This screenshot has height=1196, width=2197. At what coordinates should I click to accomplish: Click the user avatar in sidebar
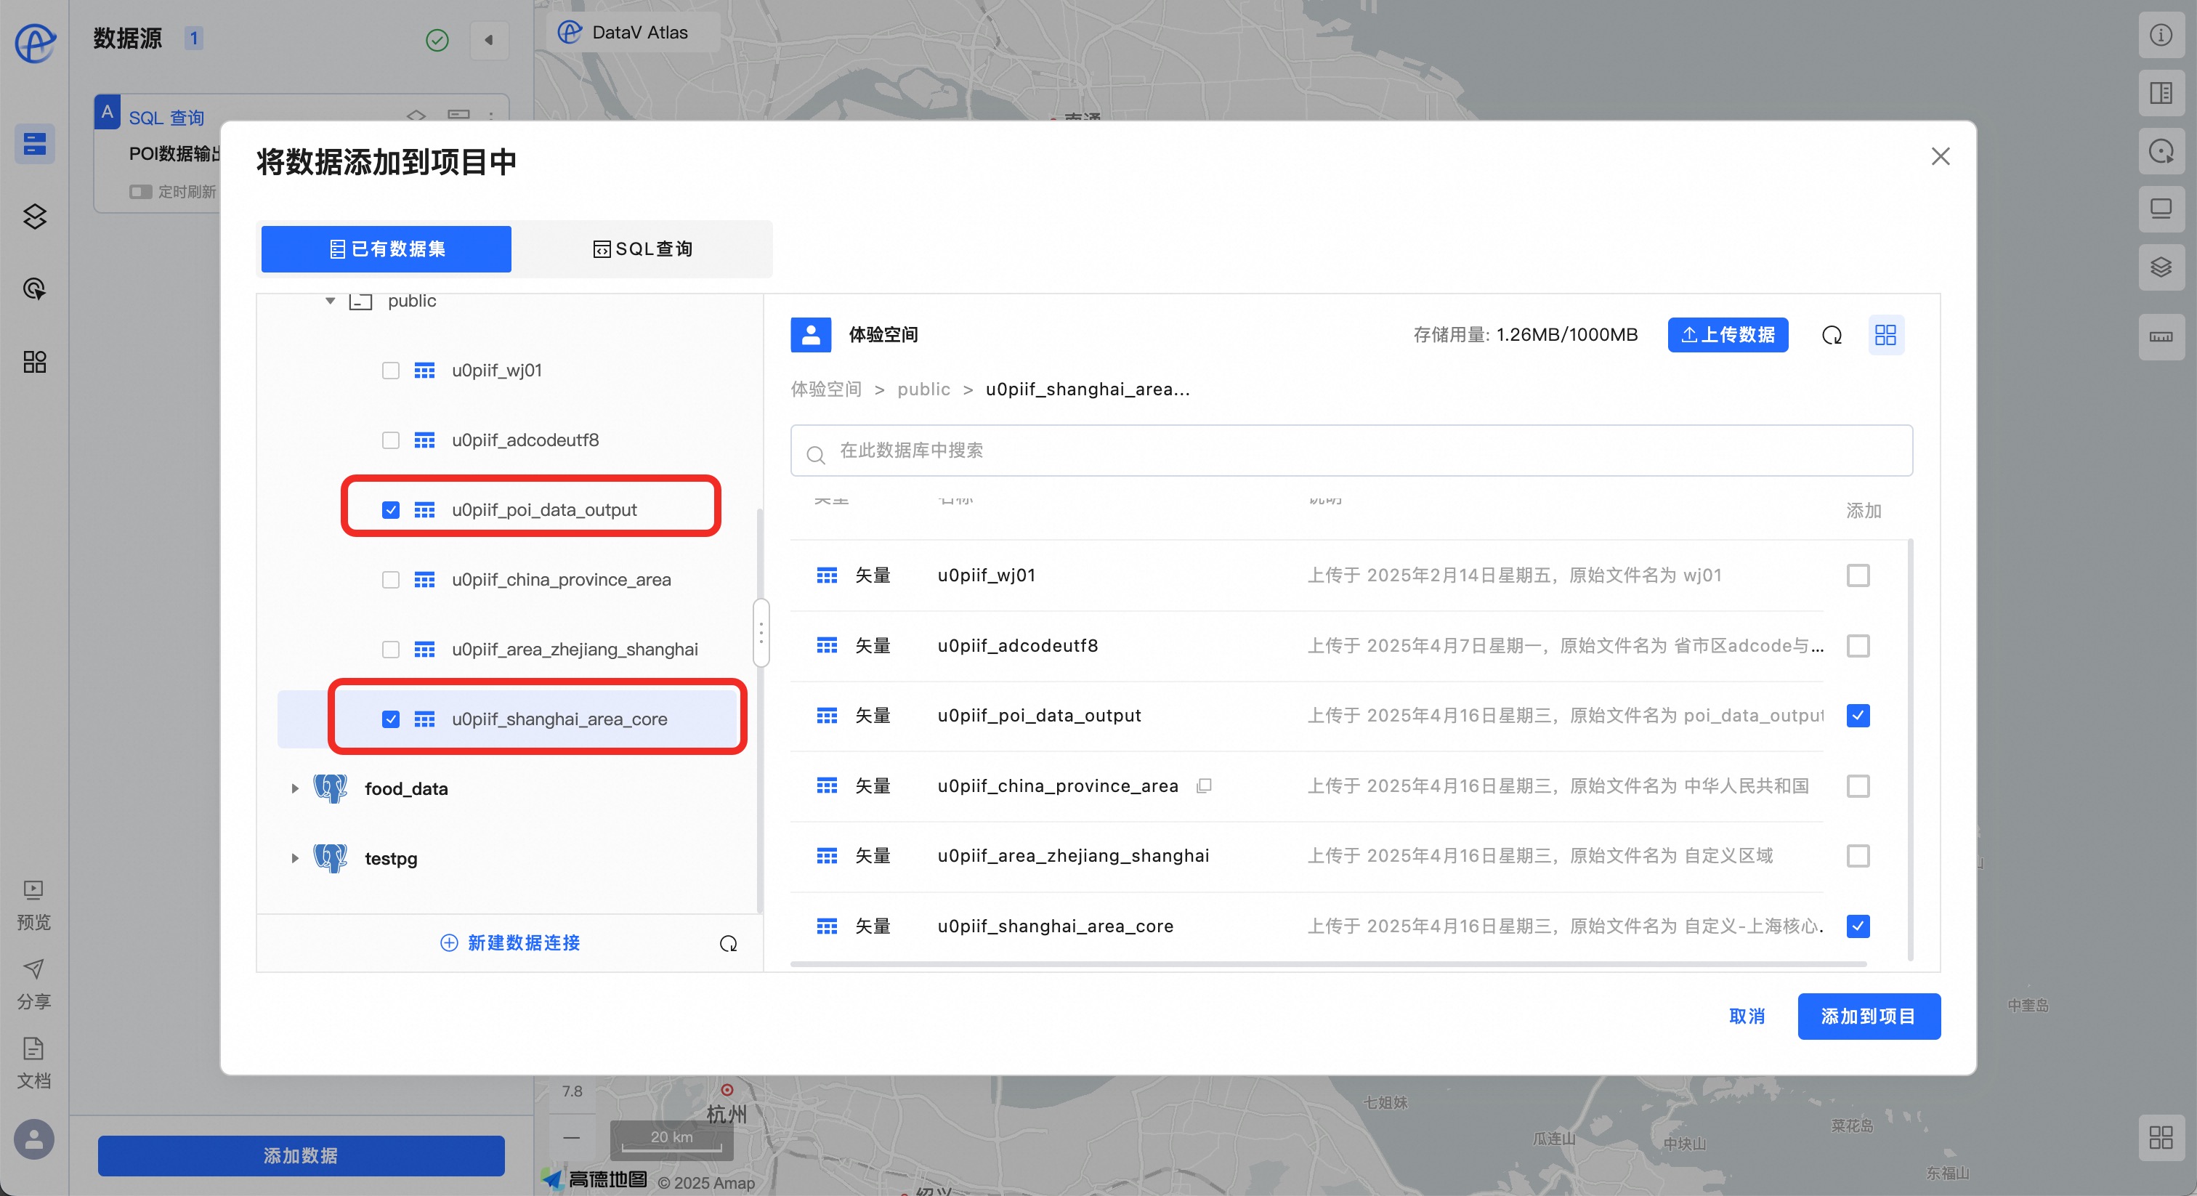[34, 1139]
